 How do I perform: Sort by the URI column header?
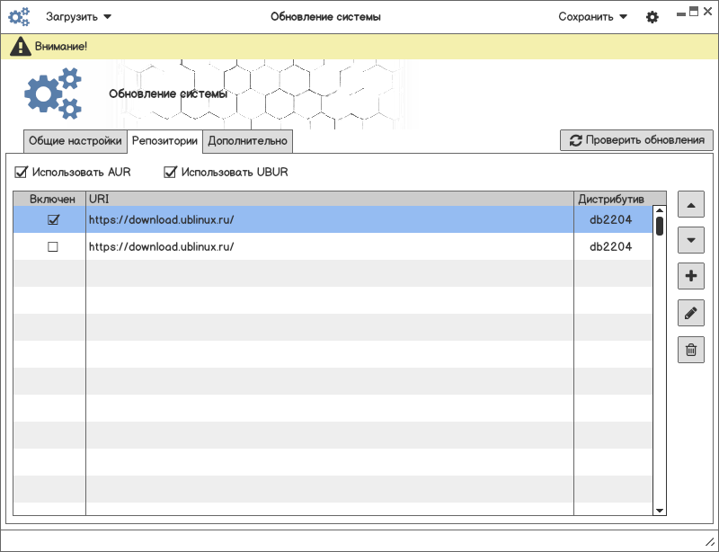coord(329,199)
